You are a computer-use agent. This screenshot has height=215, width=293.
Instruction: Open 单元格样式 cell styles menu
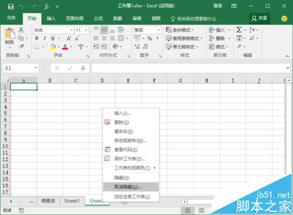182,47
